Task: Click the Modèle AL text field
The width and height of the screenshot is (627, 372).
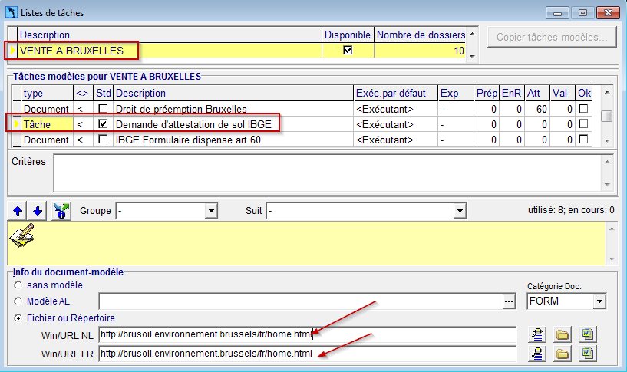Action: [300, 301]
